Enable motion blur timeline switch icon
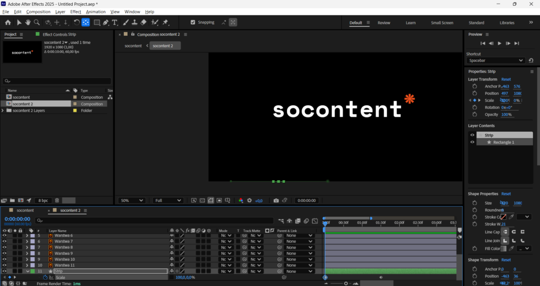Screen dimensions: 540x286 pyautogui.click(x=306, y=221)
